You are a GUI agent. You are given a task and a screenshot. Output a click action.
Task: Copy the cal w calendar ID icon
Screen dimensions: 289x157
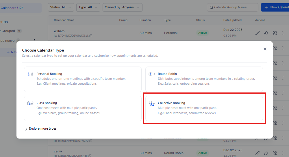[90, 156]
